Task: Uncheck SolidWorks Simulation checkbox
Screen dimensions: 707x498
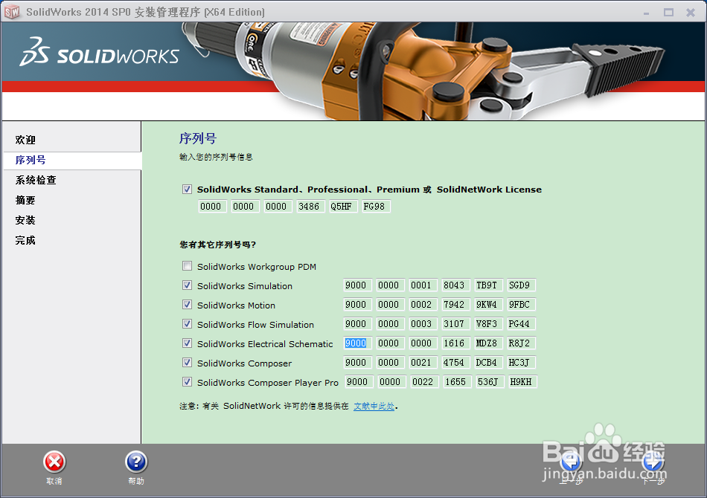Action: [187, 285]
